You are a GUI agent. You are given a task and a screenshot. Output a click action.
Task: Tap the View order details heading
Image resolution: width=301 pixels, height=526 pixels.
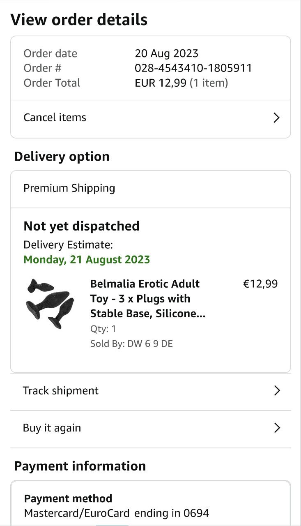click(79, 20)
